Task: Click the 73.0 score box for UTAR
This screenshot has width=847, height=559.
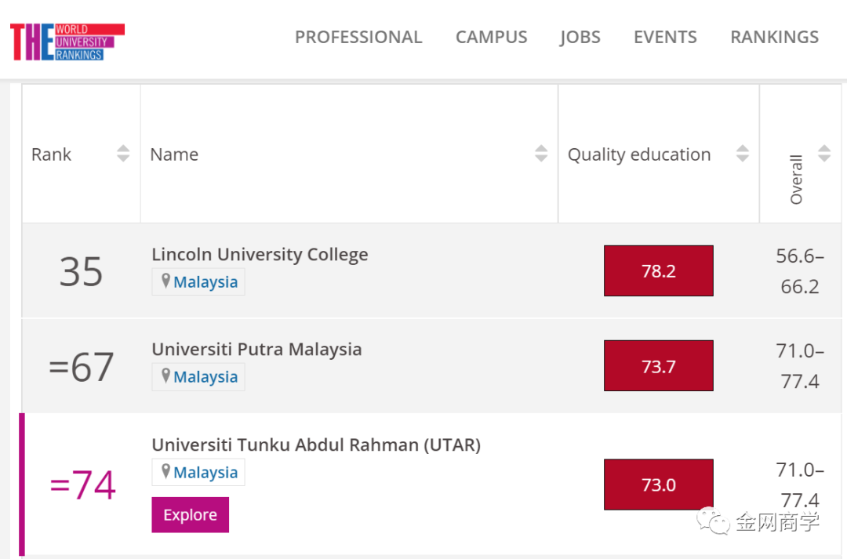Action: click(x=658, y=485)
